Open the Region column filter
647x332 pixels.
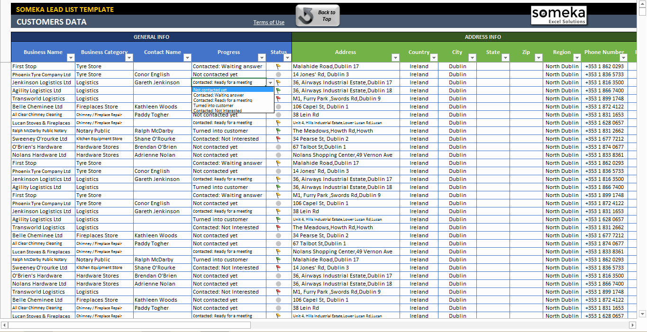click(x=576, y=58)
